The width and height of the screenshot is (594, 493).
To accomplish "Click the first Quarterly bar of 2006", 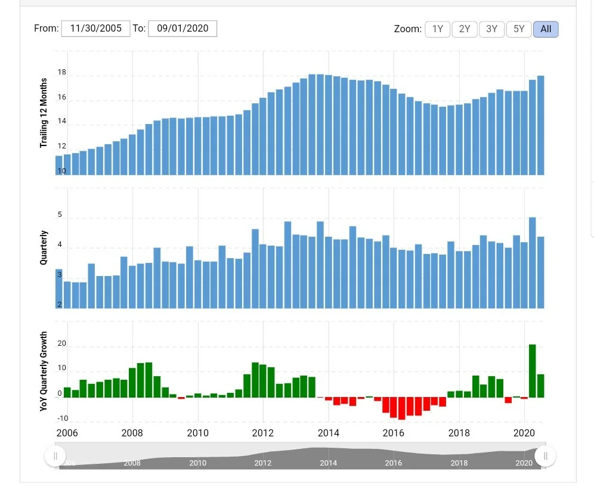I will (x=58, y=289).
